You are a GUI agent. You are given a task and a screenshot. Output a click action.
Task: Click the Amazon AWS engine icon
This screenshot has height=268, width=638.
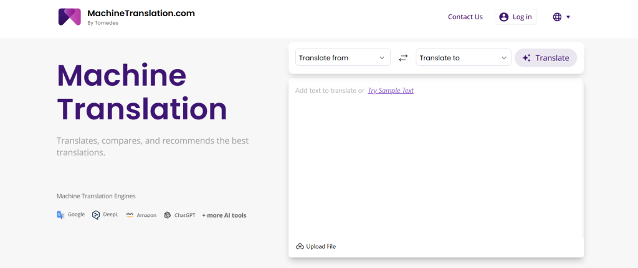tap(130, 215)
